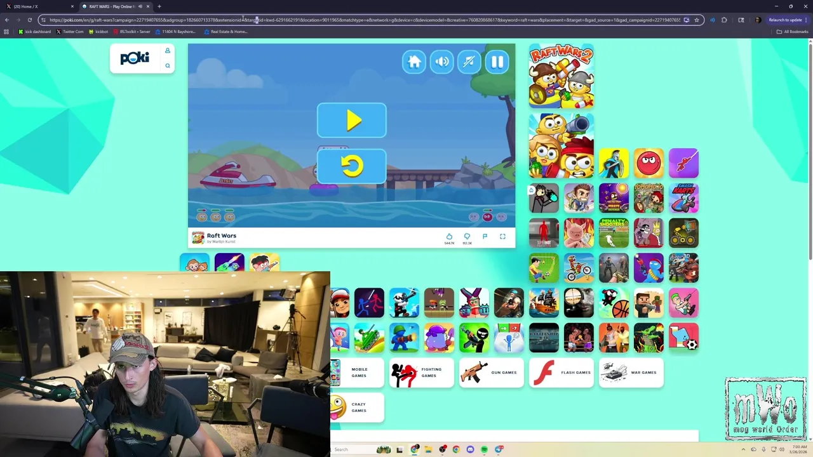Click the Raft Wars game title text
This screenshot has width=813, height=457.
coord(221,235)
